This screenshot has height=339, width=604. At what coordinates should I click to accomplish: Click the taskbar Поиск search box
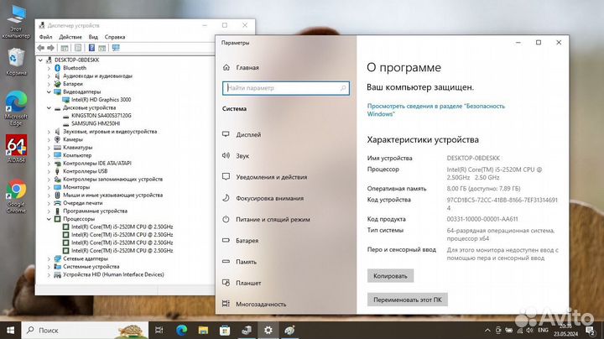(85, 330)
